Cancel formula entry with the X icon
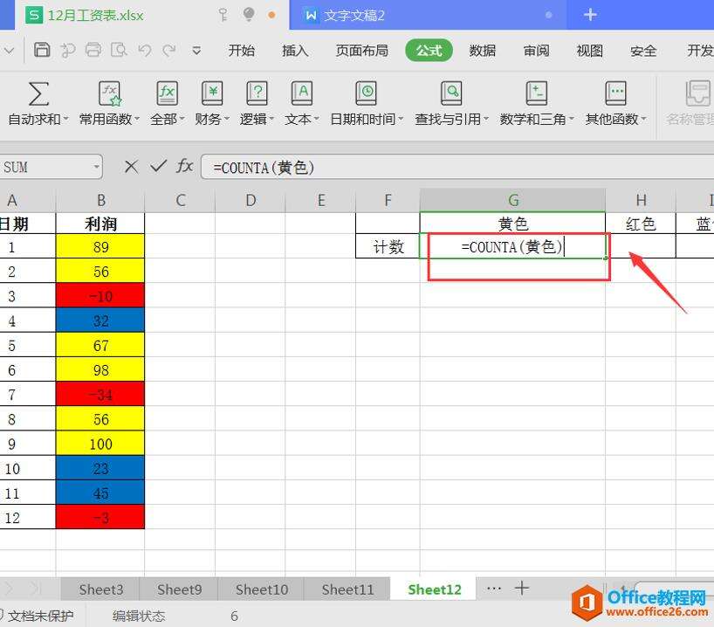This screenshot has height=627, width=714. coord(131,167)
